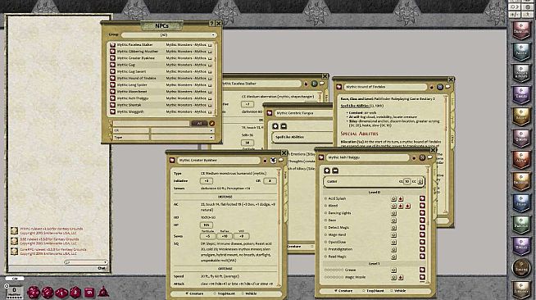Image resolution: width=536 pixels, height=300 pixels.
Task: Click link icon of Mythic Greater Byakhee sheet
Action: pos(172,160)
